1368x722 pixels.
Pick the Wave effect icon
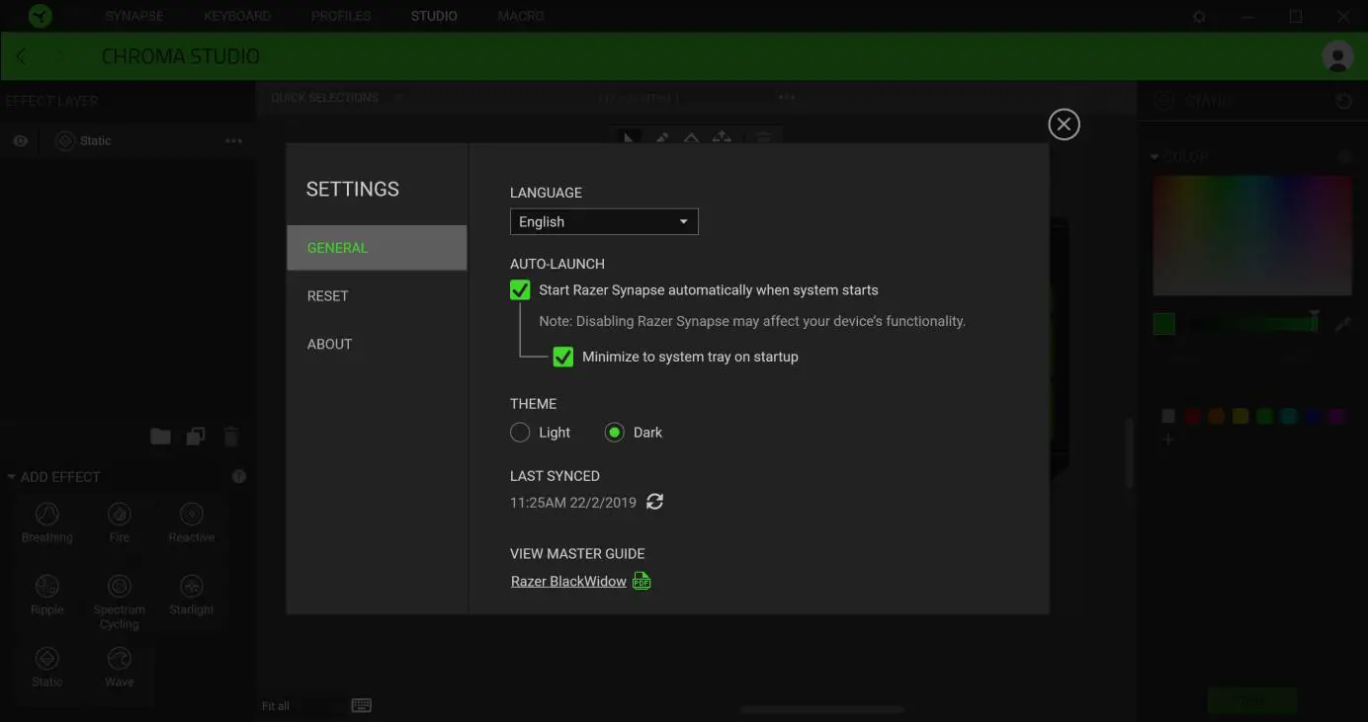(x=120, y=659)
